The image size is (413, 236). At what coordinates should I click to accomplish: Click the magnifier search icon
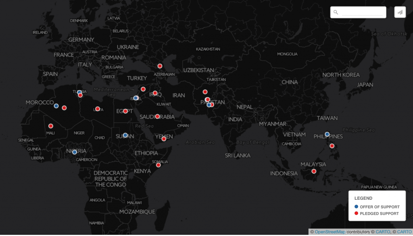tap(336, 12)
